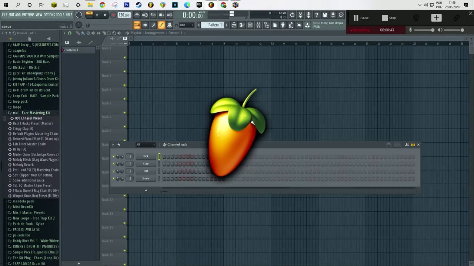Viewport: 474px width, 266px height.
Task: Click the view news speech bubble icon
Action: point(341,15)
